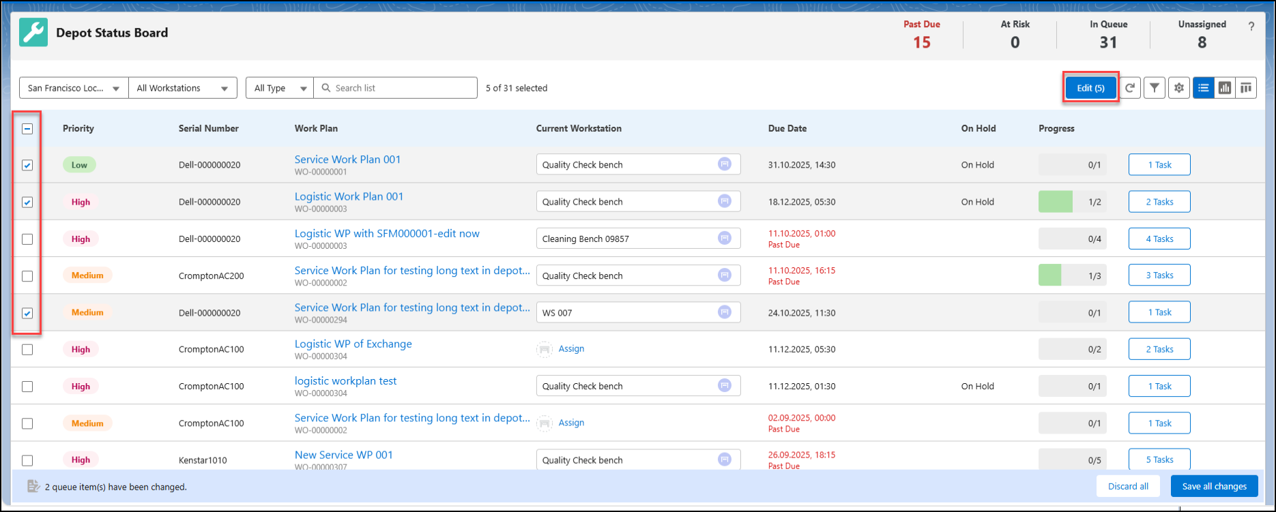1276x512 pixels.
Task: Click workstation icon in WS 007 field
Action: [x=725, y=312]
